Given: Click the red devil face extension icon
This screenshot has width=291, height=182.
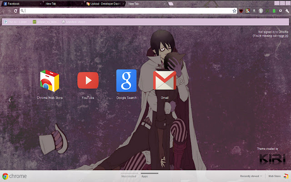Looking at the screenshot, I should [241, 11].
